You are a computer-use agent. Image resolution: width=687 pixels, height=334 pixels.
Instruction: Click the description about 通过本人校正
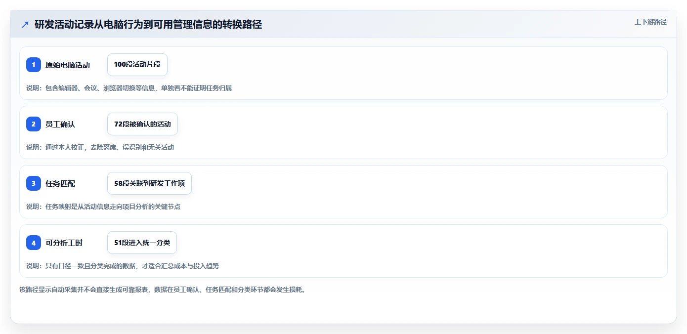(x=100, y=147)
